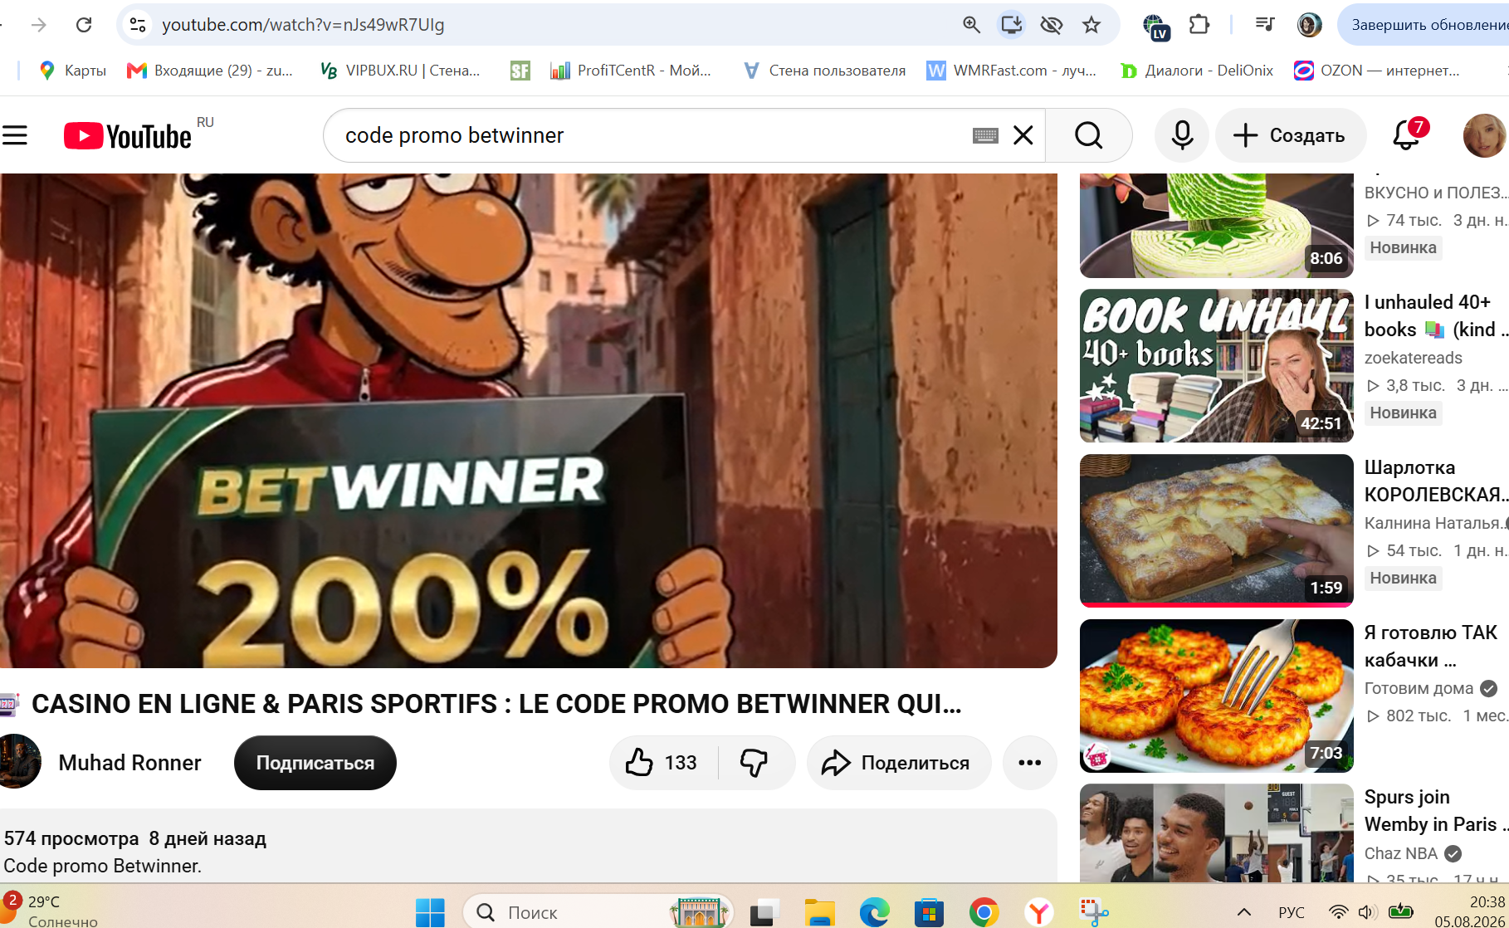This screenshot has height=928, width=1509.
Task: Open YouTube notifications bell
Action: click(1407, 134)
